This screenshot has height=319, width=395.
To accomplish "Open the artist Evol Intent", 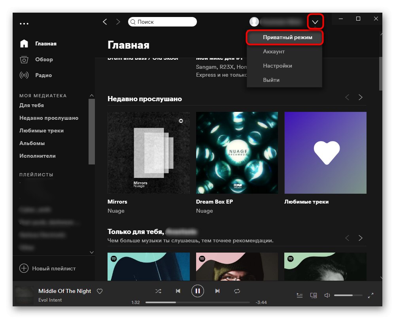I will pyautogui.click(x=50, y=300).
